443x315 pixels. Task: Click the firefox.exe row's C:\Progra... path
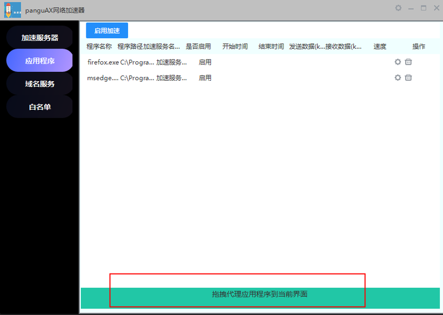137,62
